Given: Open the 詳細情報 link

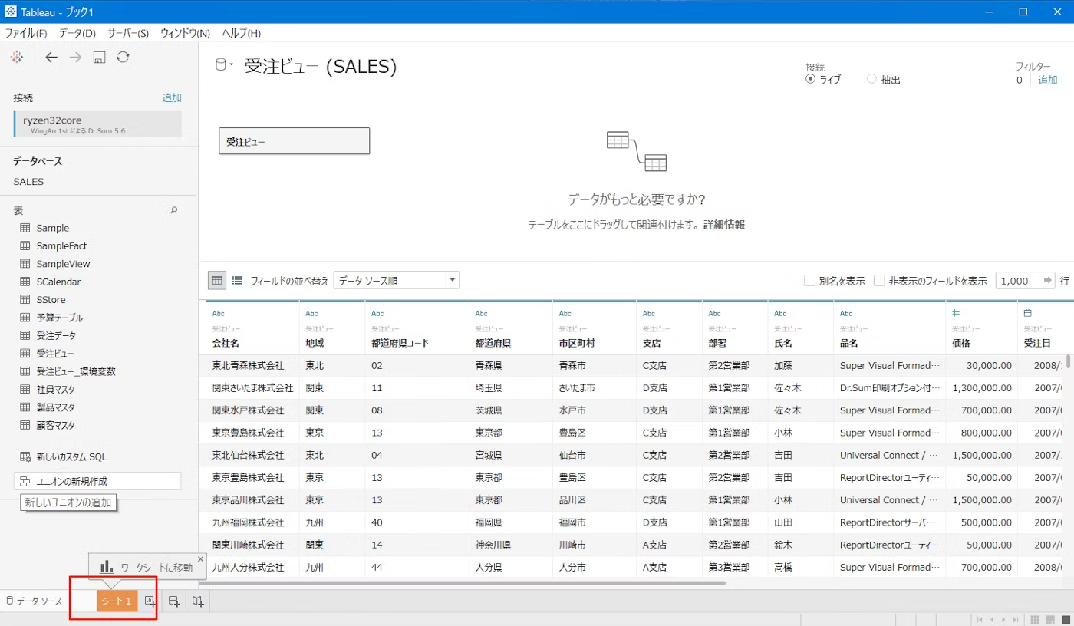Looking at the screenshot, I should [723, 225].
